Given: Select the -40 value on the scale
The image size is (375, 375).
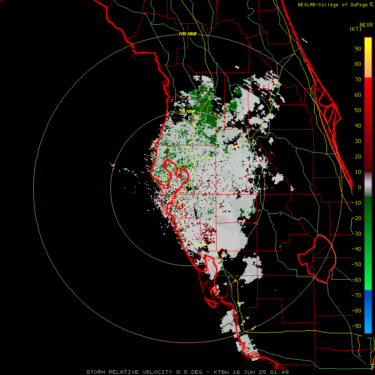Looking at the screenshot, I should point(356,249).
